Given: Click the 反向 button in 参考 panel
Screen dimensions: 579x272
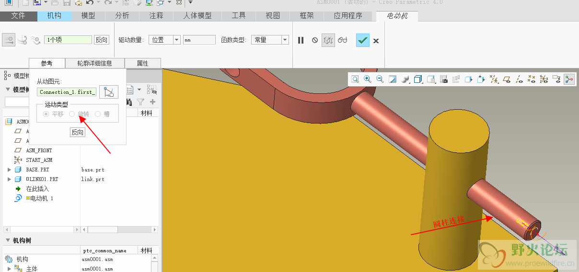Looking at the screenshot, I should pyautogui.click(x=77, y=132).
